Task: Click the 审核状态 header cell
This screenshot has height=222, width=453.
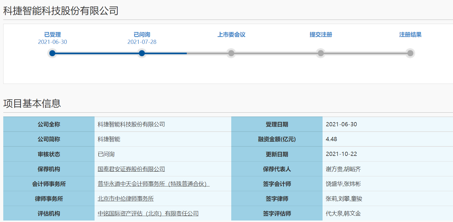Action: point(49,154)
